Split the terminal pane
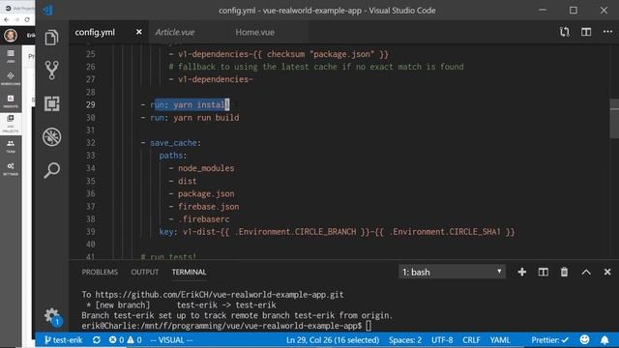Screen dimensions: 619x348 coord(544,272)
